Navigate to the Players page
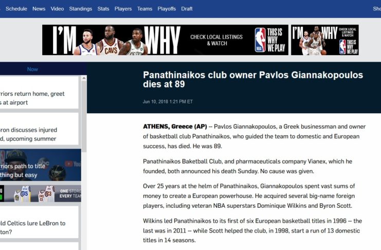The height and width of the screenshot is (250, 381). pyautogui.click(x=123, y=9)
